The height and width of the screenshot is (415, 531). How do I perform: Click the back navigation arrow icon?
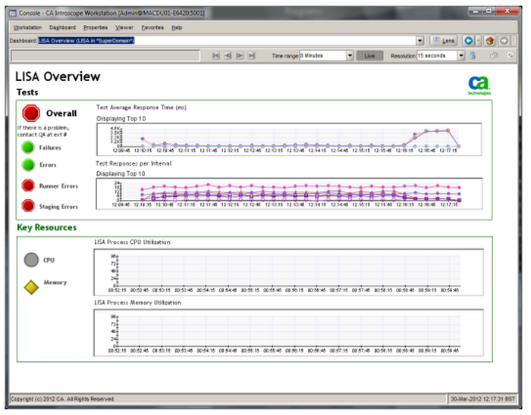(468, 41)
